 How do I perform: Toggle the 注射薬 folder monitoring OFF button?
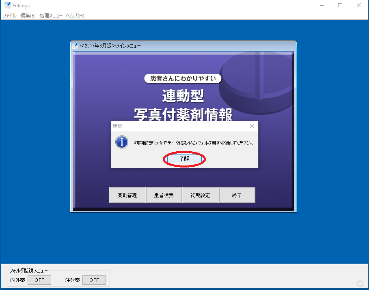pyautogui.click(x=94, y=280)
